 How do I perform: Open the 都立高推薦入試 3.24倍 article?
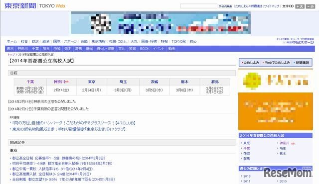click(x=52, y=174)
